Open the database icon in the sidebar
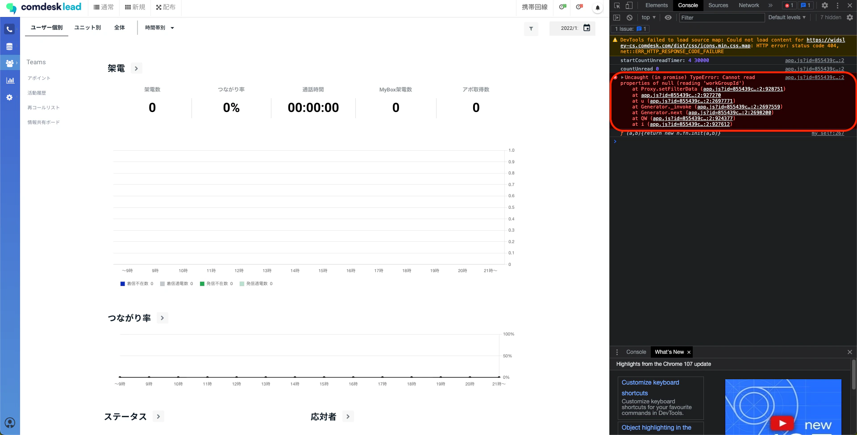857x435 pixels. point(9,46)
